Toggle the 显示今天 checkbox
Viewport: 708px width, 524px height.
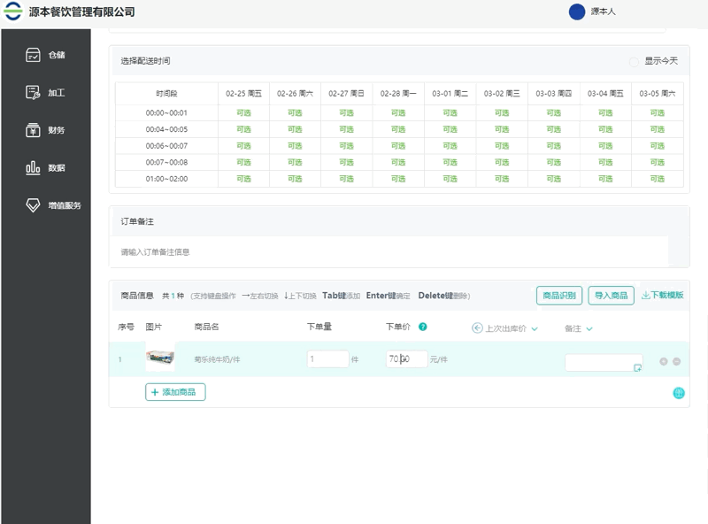point(633,61)
